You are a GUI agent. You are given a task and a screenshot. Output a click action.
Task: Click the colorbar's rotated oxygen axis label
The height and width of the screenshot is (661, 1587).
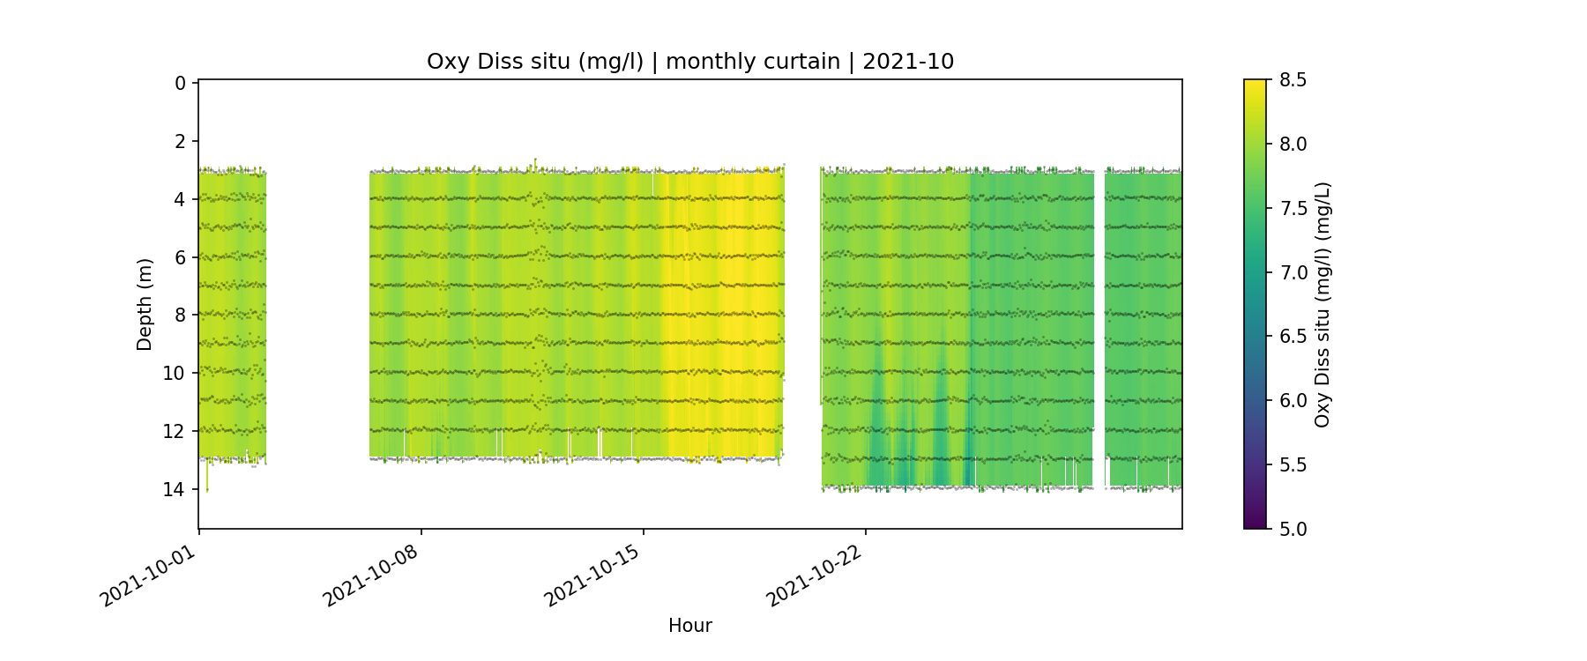click(x=1322, y=304)
